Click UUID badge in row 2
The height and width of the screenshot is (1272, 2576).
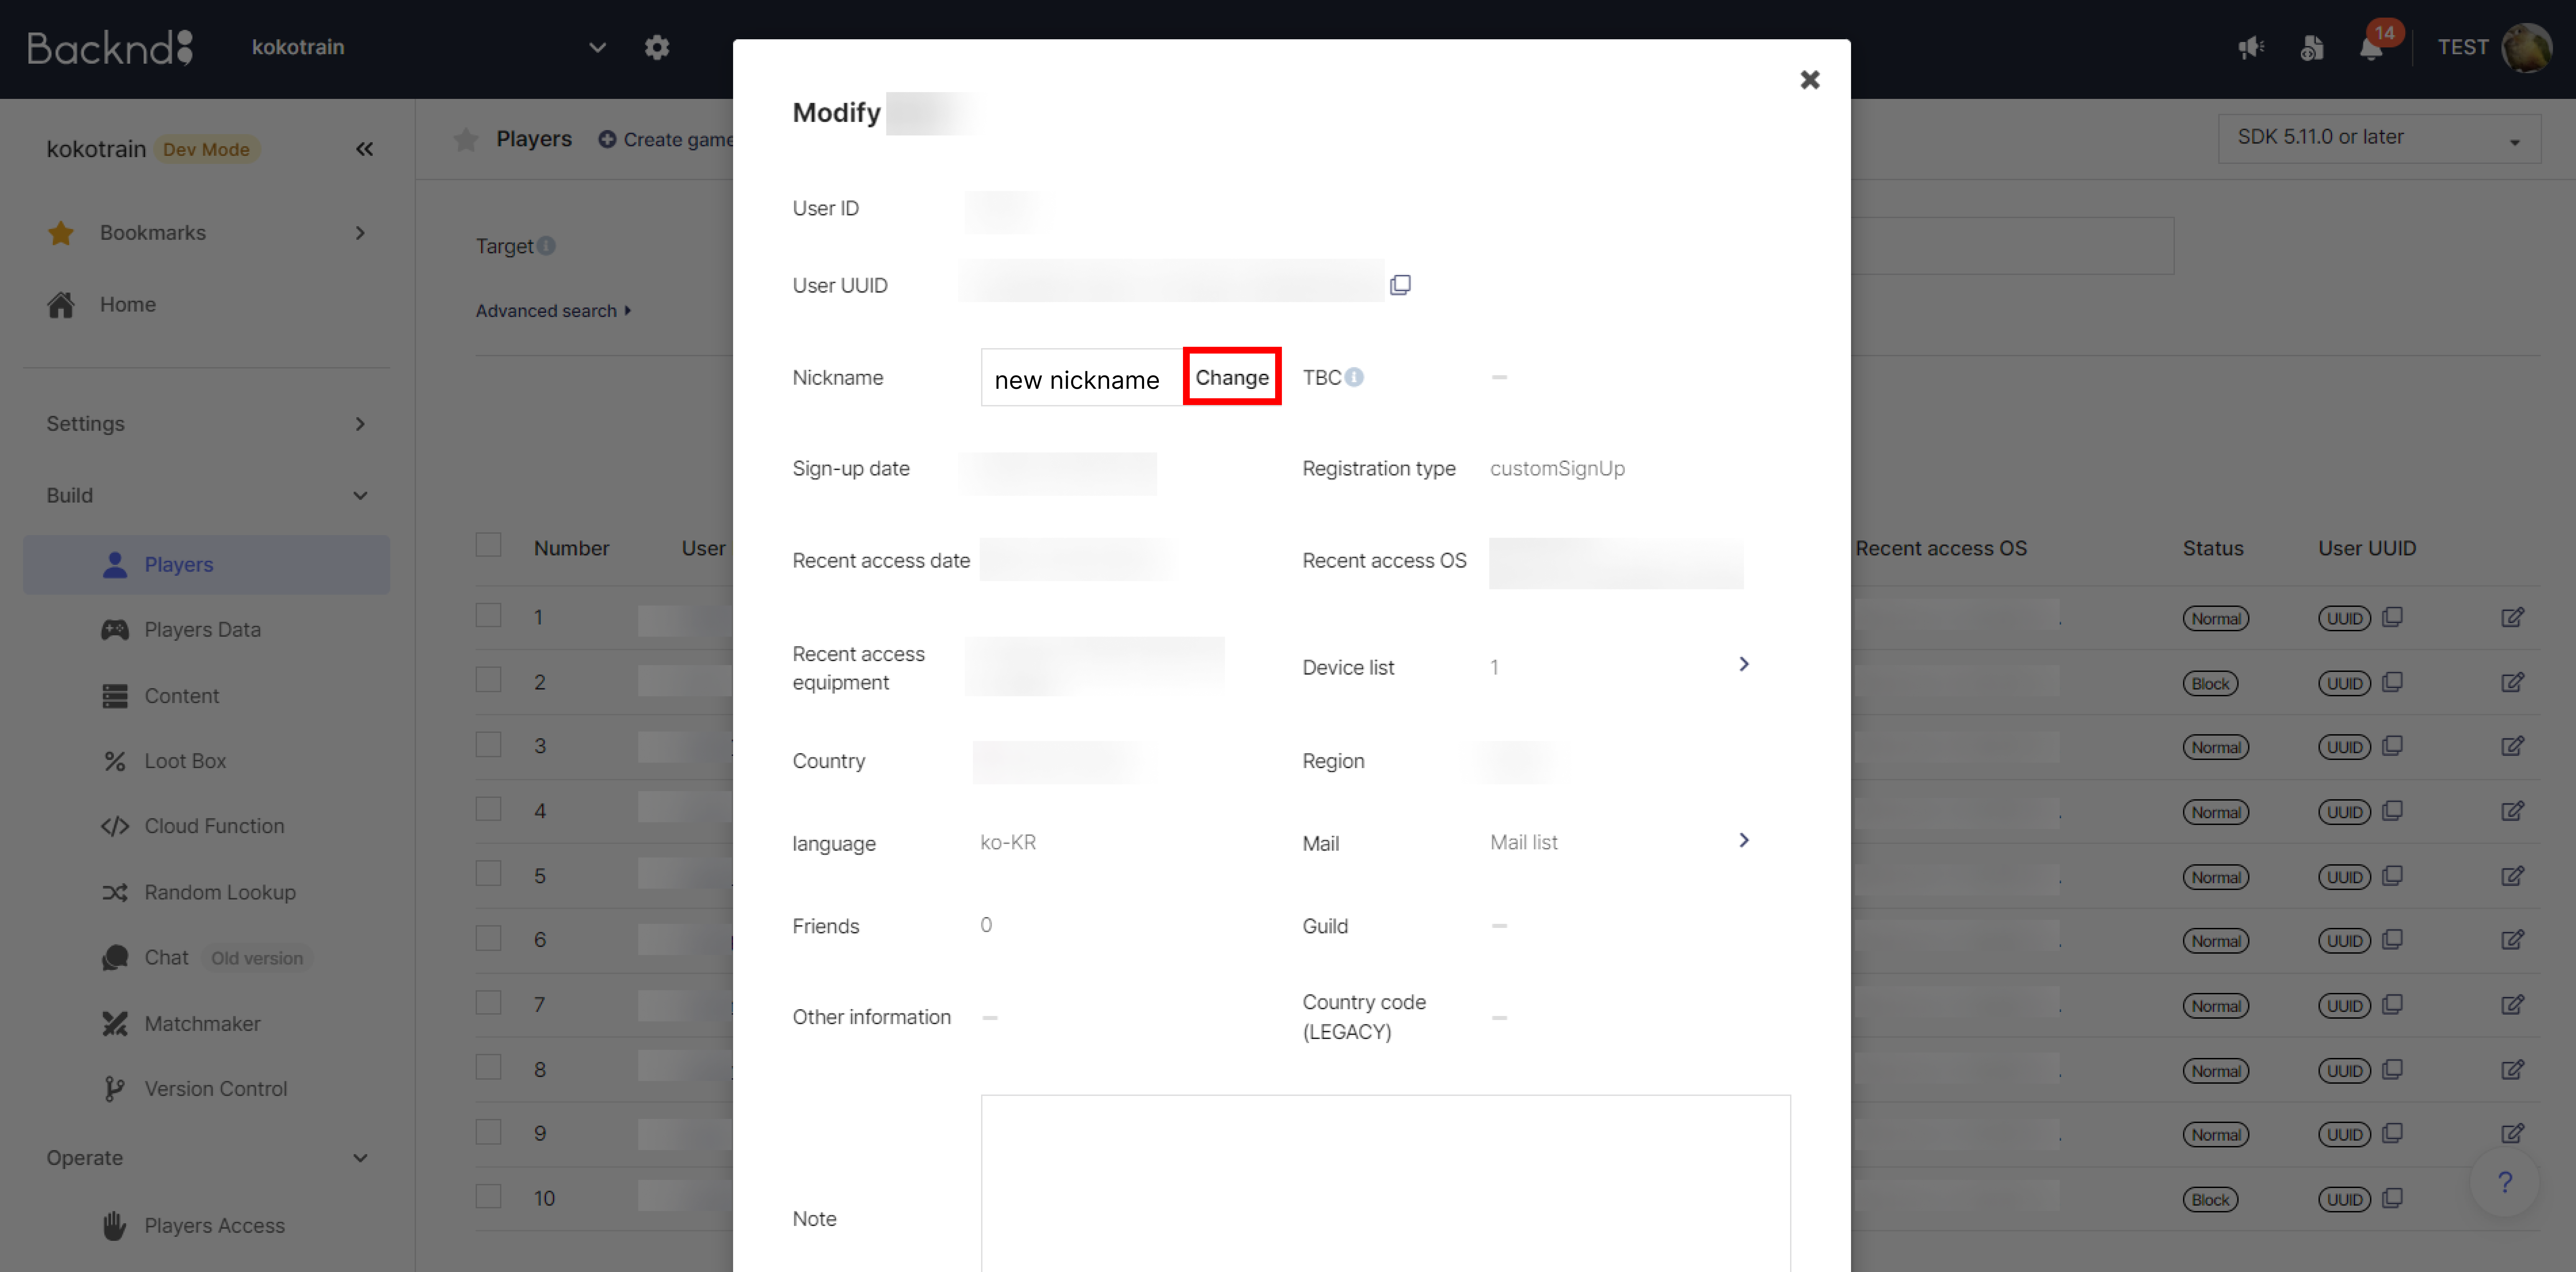coord(2344,684)
